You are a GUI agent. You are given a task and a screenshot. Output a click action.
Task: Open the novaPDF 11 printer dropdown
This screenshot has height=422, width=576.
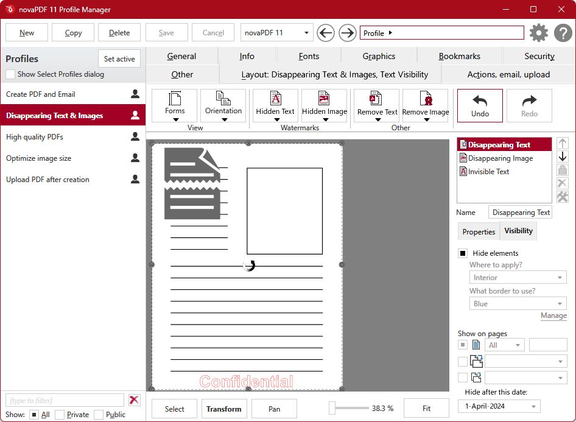tap(276, 33)
